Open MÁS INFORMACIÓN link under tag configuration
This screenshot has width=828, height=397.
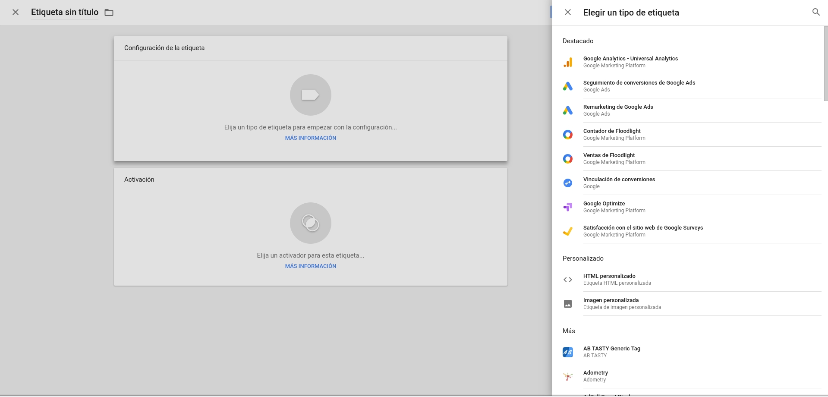[310, 138]
